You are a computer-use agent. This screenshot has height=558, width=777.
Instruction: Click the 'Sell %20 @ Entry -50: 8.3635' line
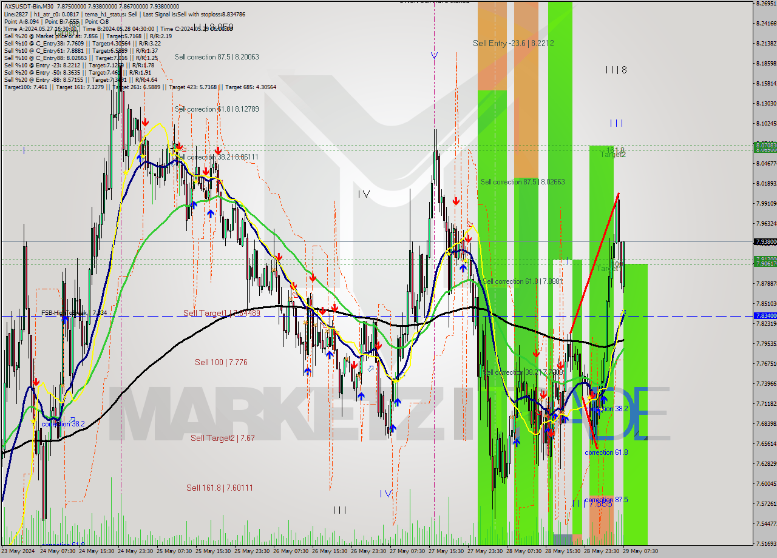[x=79, y=72]
